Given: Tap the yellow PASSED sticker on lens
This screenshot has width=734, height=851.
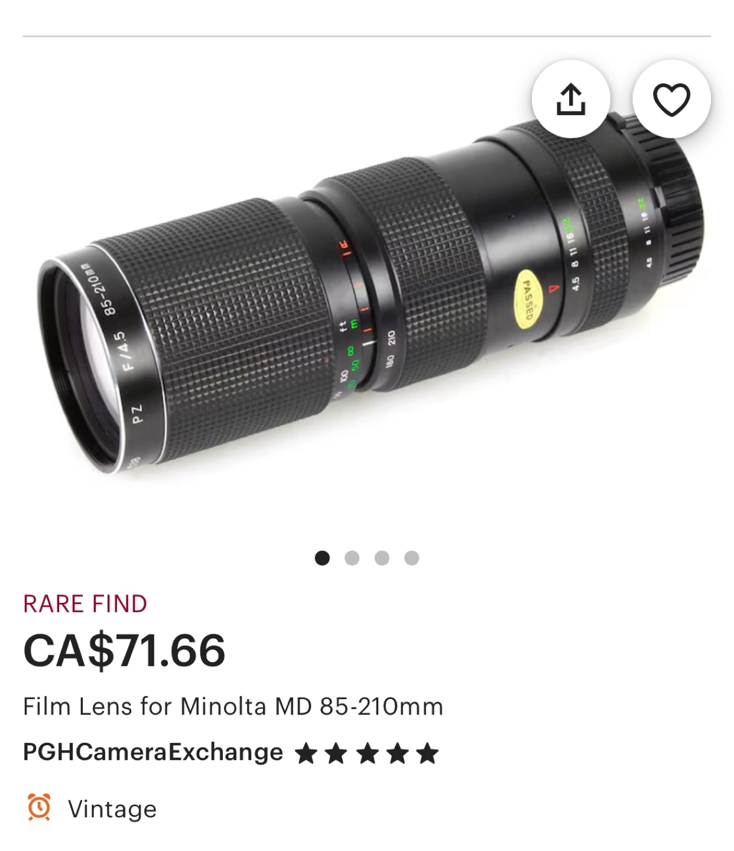Looking at the screenshot, I should click(x=528, y=300).
